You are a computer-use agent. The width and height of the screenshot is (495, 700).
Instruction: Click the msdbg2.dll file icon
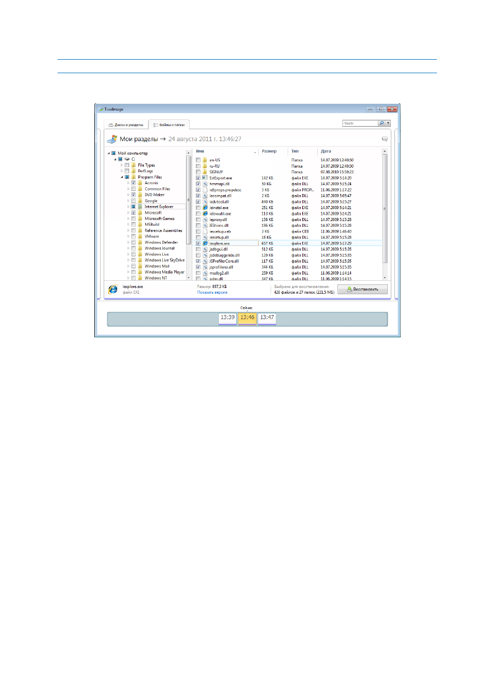(205, 273)
